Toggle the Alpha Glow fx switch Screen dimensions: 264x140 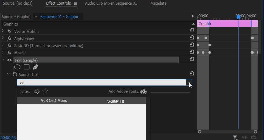pyautogui.click(x=9, y=39)
